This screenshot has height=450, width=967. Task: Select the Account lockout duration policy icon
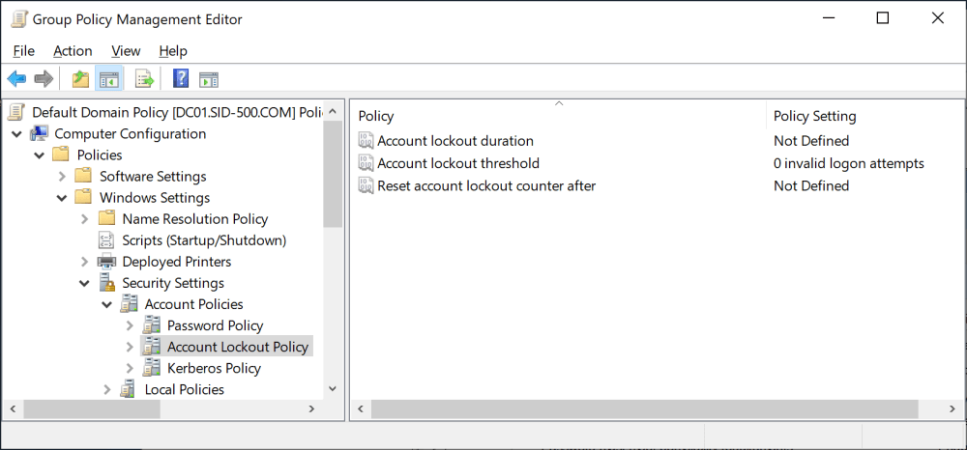click(366, 141)
